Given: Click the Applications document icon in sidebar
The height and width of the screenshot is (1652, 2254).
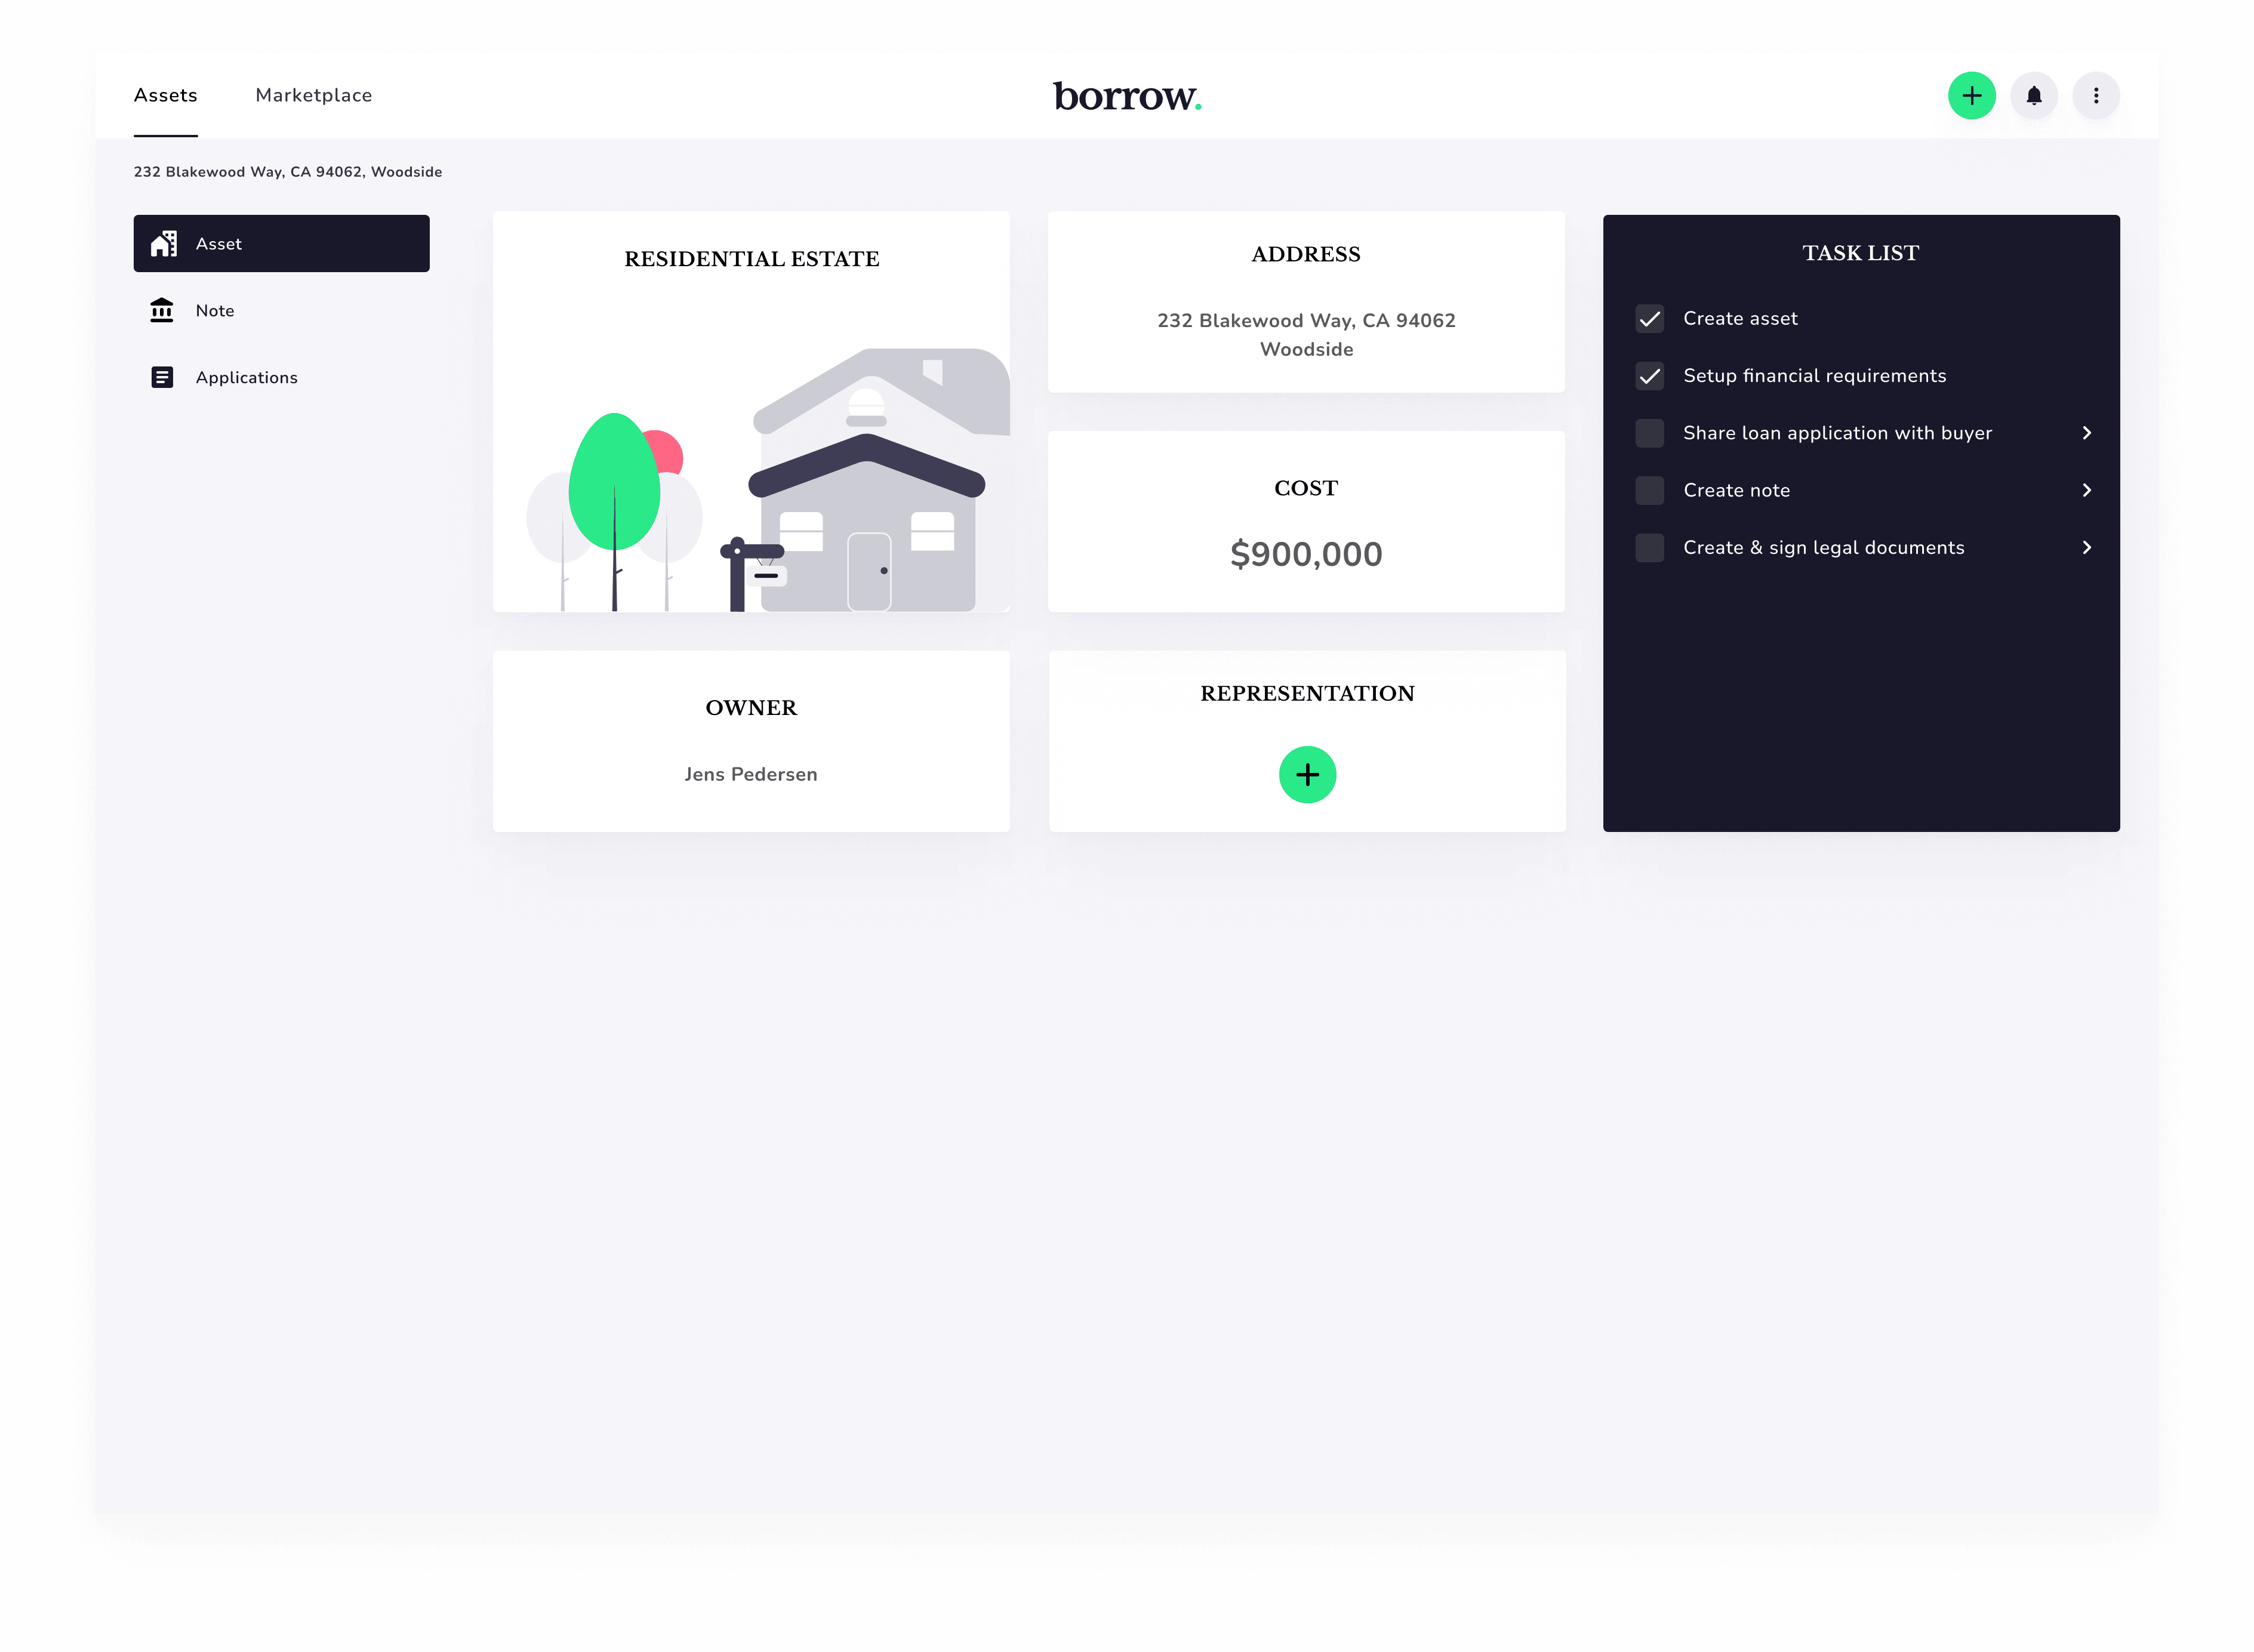Looking at the screenshot, I should (162, 378).
